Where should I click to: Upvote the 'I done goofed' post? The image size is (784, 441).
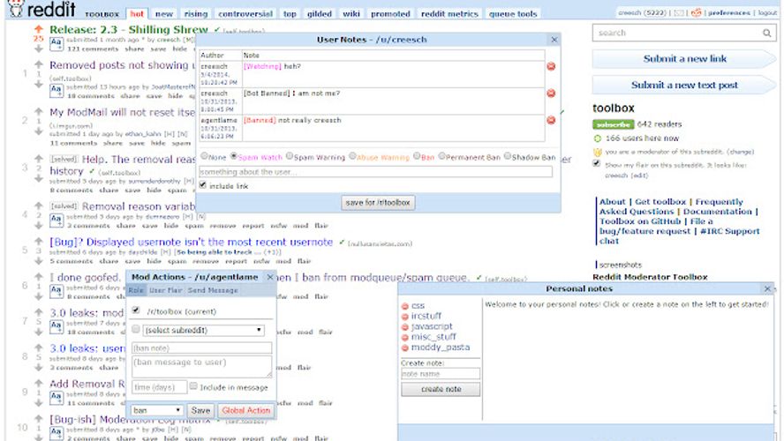(39, 277)
